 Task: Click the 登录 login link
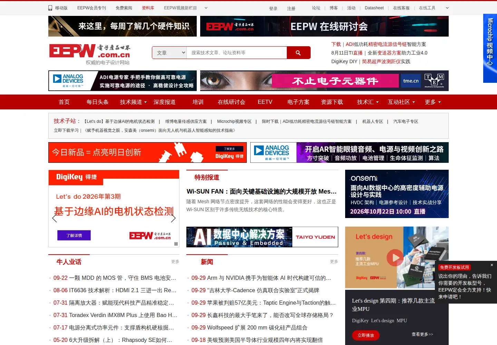tap(273, 8)
